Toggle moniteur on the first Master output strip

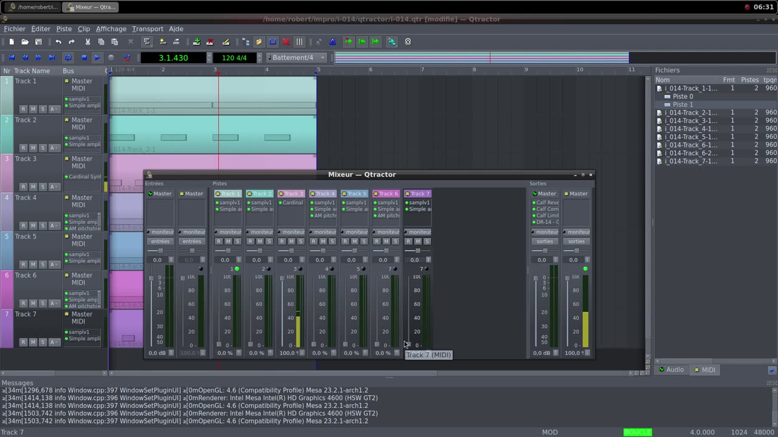pos(545,232)
